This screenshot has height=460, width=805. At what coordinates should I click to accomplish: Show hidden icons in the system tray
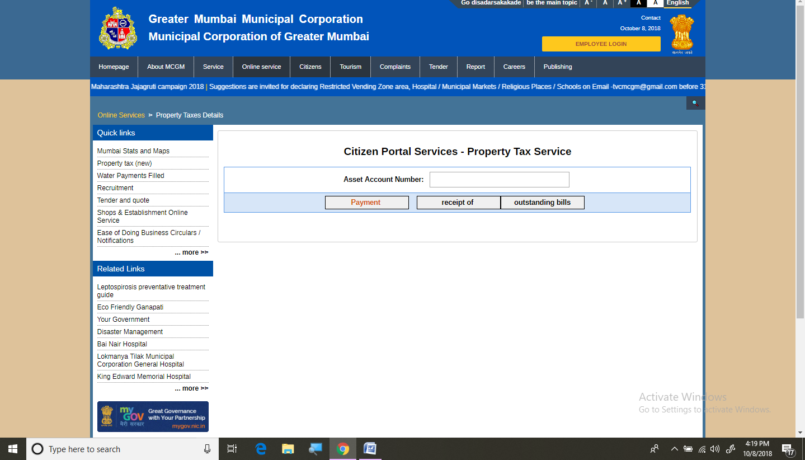coord(674,448)
